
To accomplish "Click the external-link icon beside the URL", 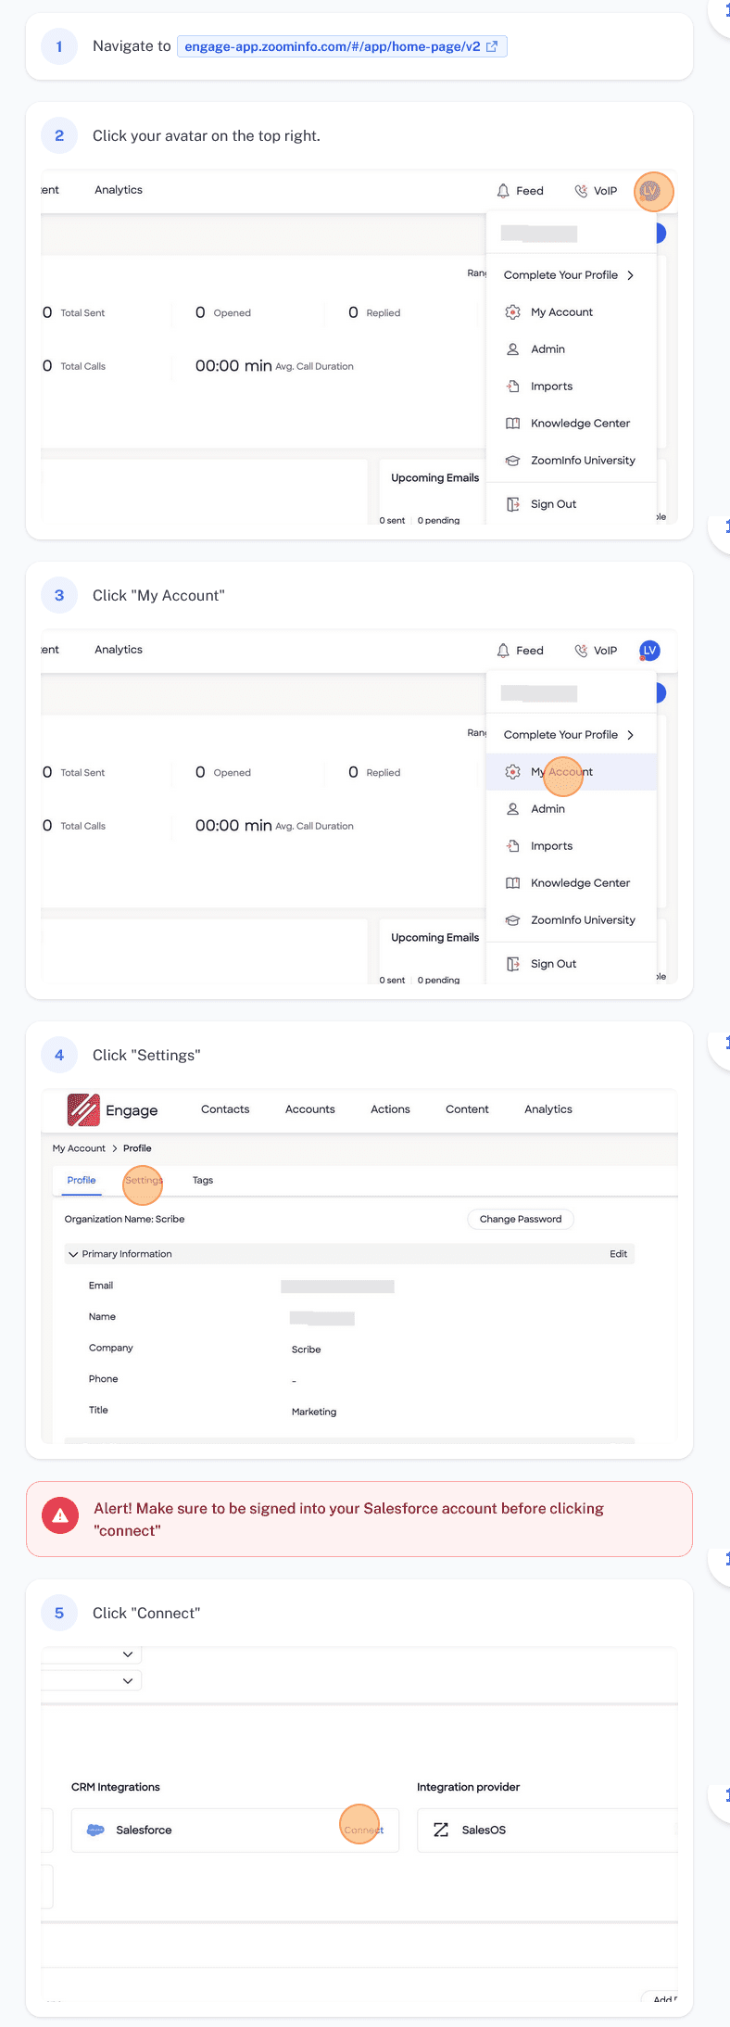I will (492, 46).
